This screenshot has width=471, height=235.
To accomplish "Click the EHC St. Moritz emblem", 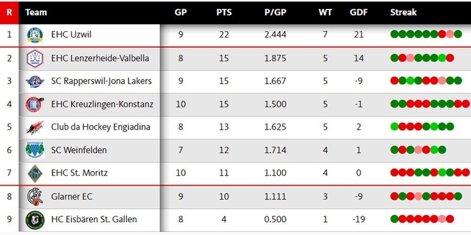I will [35, 173].
